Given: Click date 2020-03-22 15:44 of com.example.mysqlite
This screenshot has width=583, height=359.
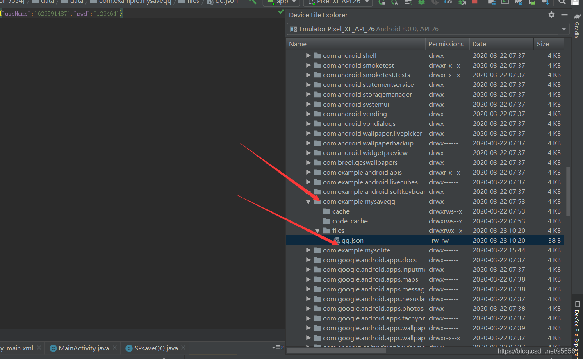Looking at the screenshot, I should (499, 250).
